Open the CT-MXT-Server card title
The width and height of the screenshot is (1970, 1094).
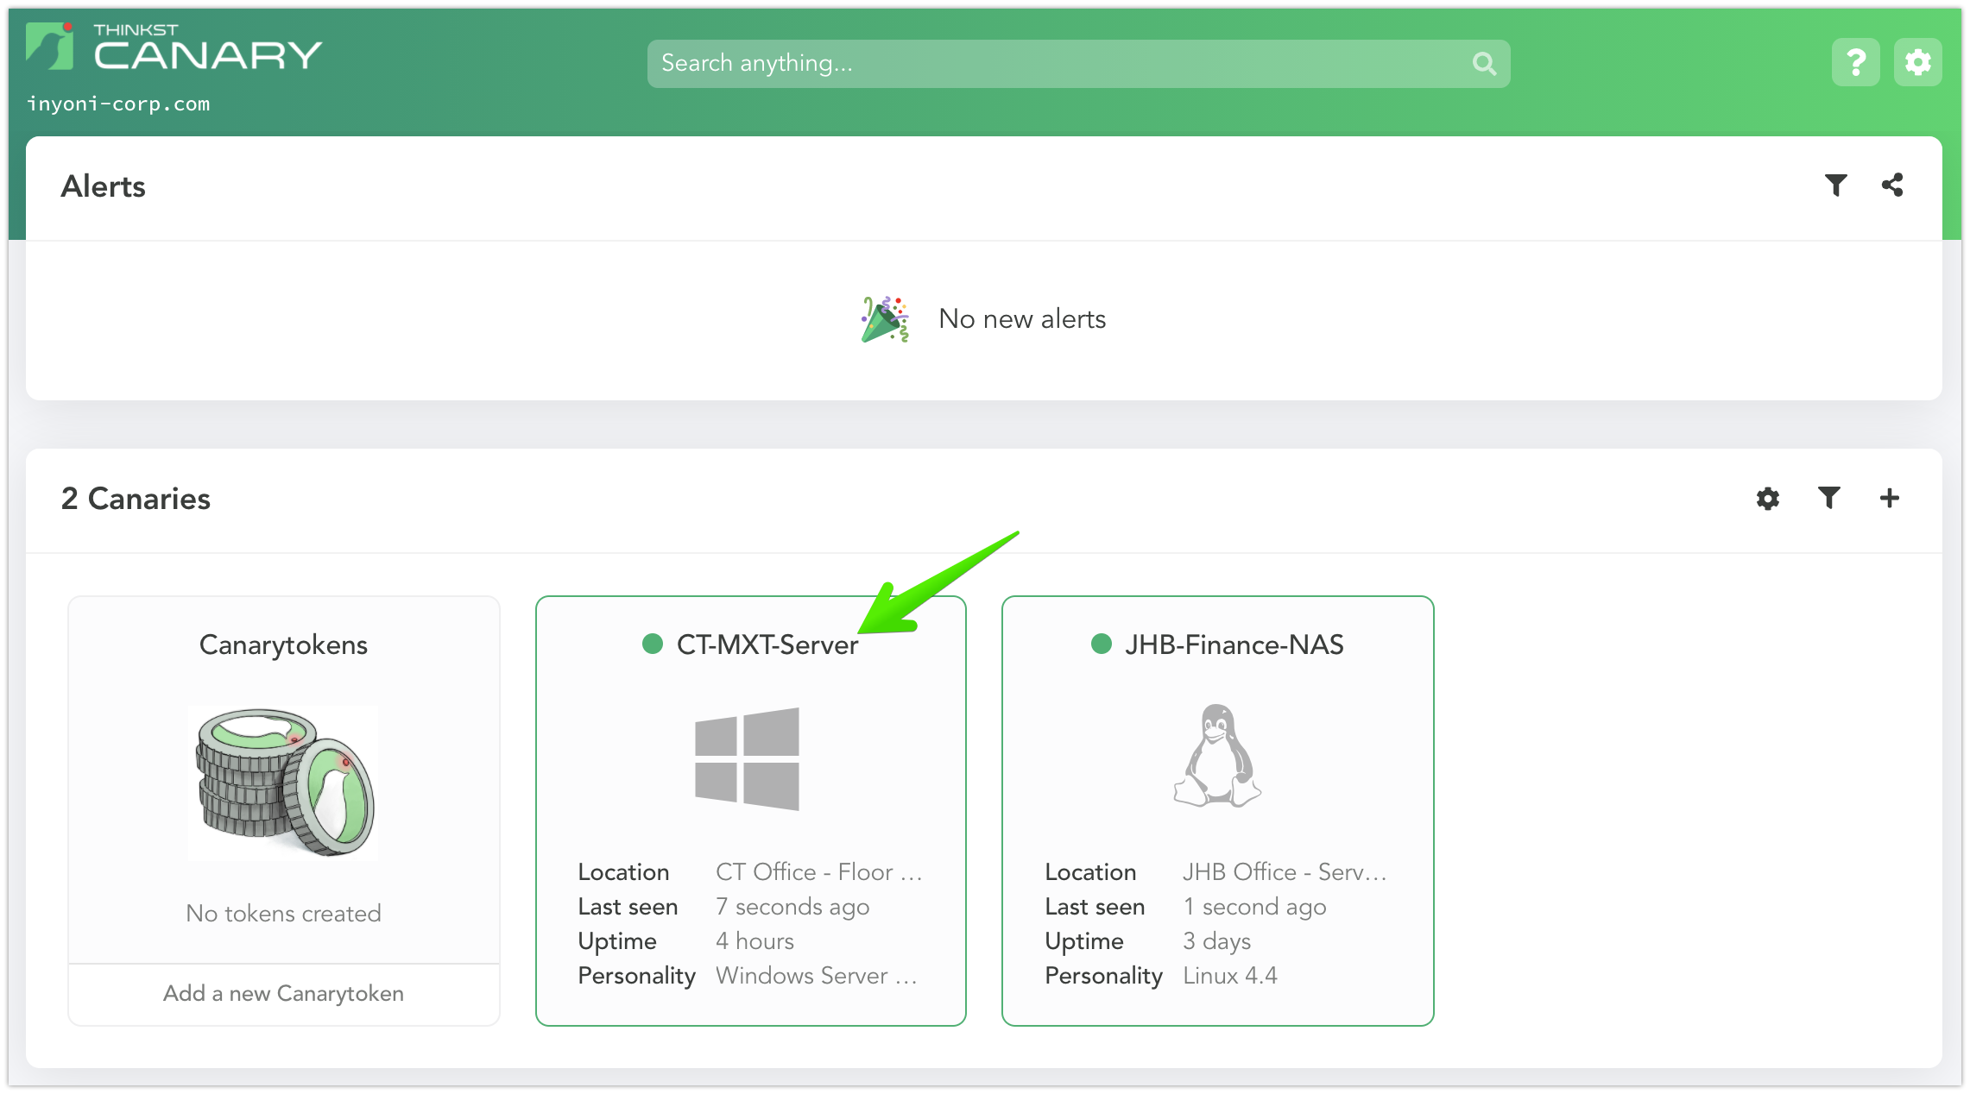pos(767,644)
